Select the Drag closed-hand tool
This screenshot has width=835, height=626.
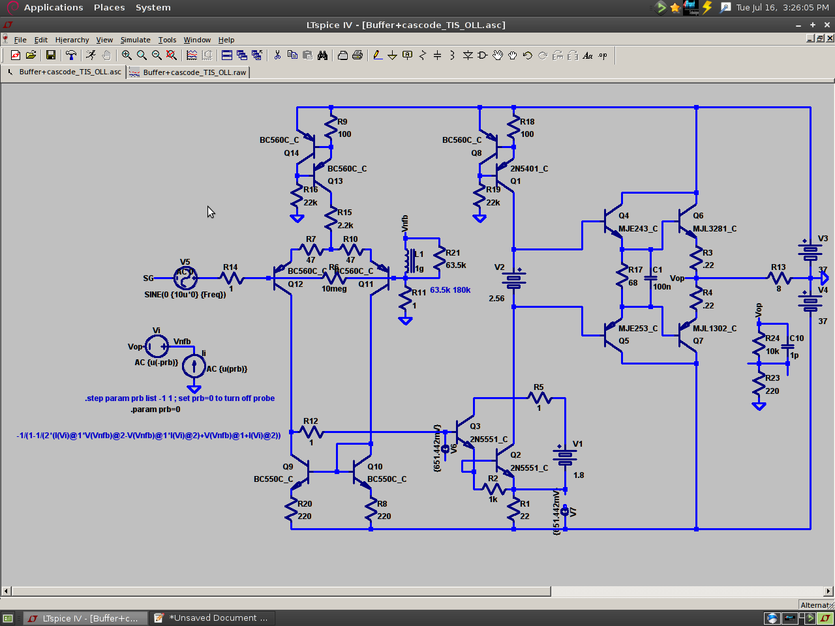click(513, 55)
